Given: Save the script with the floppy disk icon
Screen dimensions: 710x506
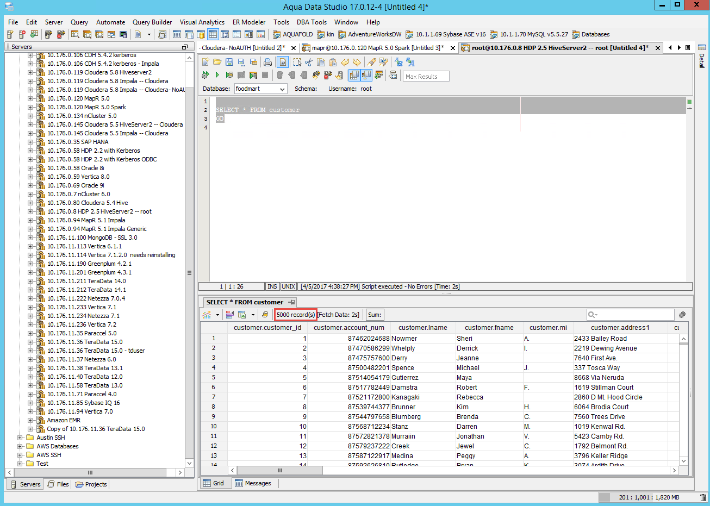Looking at the screenshot, I should click(x=229, y=62).
